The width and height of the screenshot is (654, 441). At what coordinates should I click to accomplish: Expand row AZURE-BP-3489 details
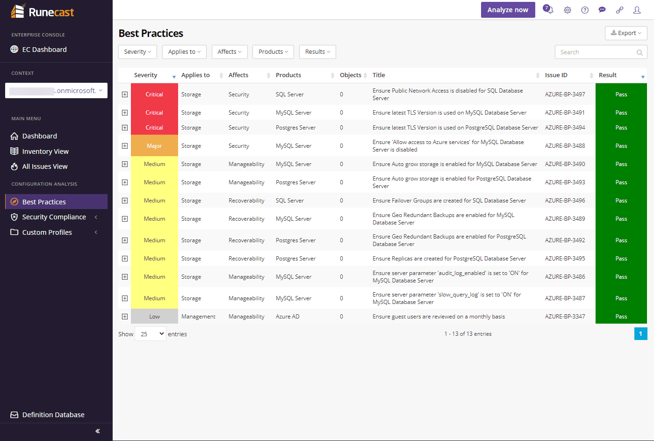coord(125,219)
